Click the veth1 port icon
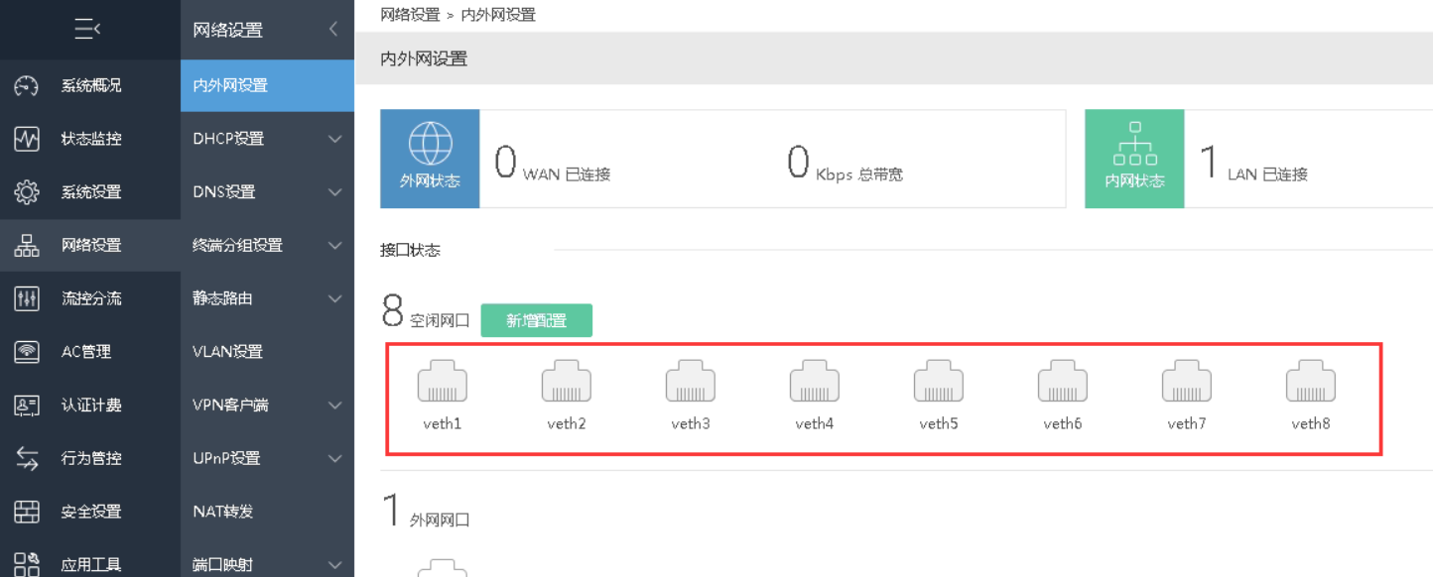 tap(443, 381)
